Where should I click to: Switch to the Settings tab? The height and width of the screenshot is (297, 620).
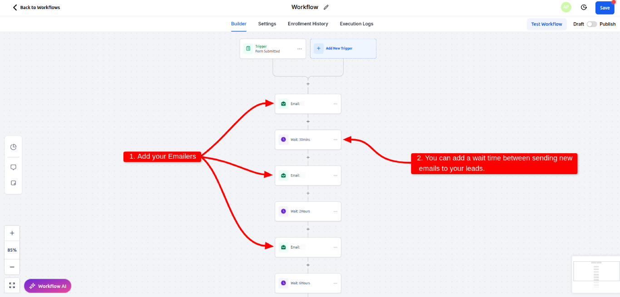tap(267, 24)
